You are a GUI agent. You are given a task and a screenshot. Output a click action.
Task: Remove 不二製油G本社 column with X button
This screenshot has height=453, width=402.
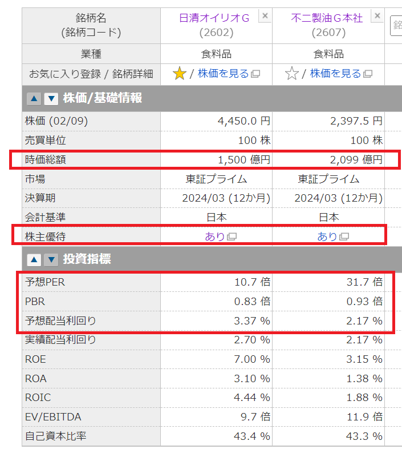[377, 15]
